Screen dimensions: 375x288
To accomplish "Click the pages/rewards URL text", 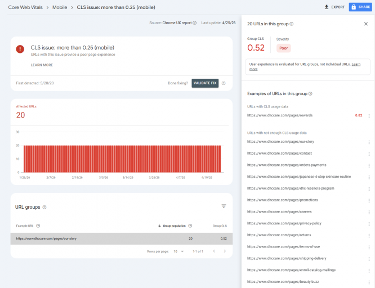I will tap(280, 115).
